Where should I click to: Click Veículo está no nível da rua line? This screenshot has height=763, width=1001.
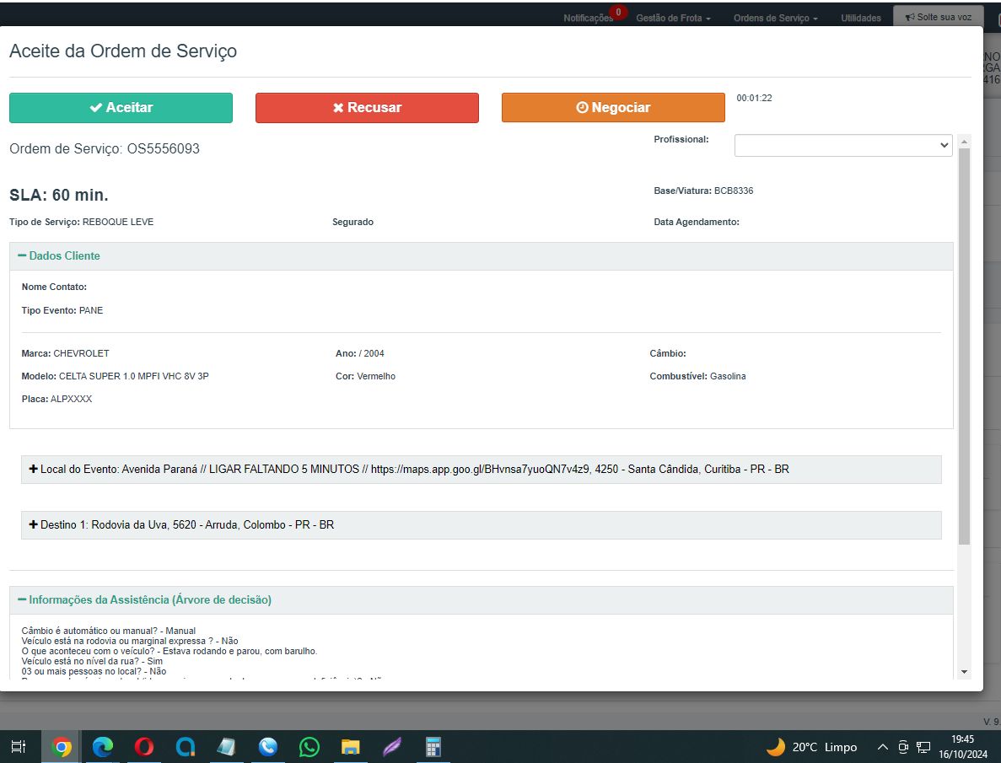(x=92, y=662)
